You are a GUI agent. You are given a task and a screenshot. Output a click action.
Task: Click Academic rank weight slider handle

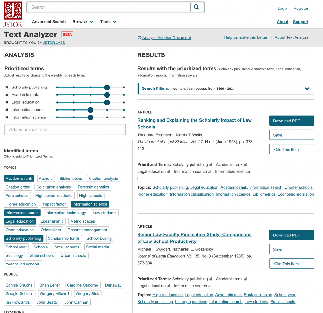click(107, 95)
